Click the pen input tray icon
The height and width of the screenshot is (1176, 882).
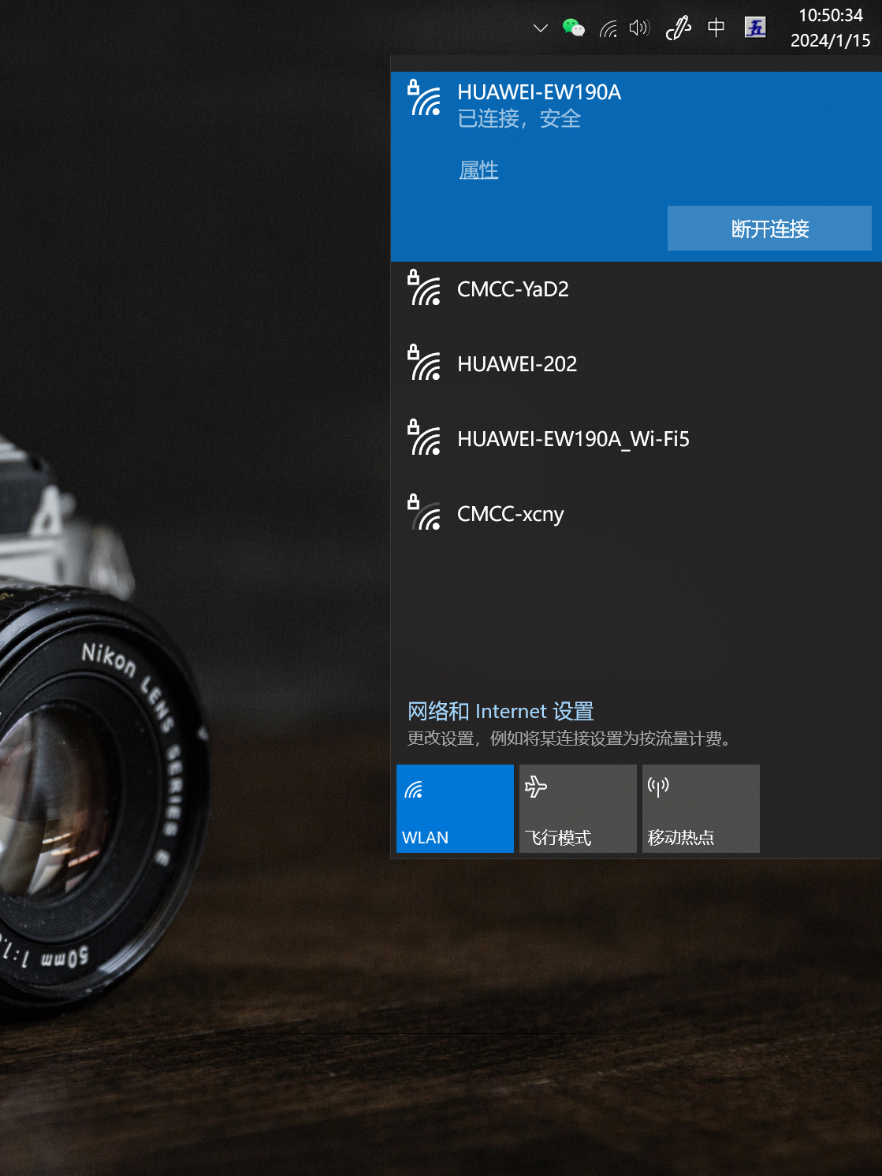(678, 28)
